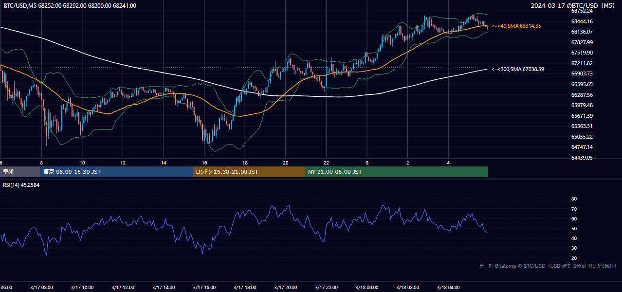Image resolution: width=622 pixels, height=292 pixels.
Task: Click hour tick 16 under price chart
Action: pos(204,163)
